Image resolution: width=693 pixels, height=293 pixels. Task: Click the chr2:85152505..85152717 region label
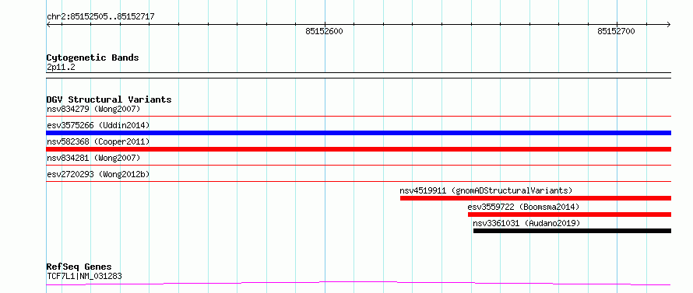tap(100, 17)
